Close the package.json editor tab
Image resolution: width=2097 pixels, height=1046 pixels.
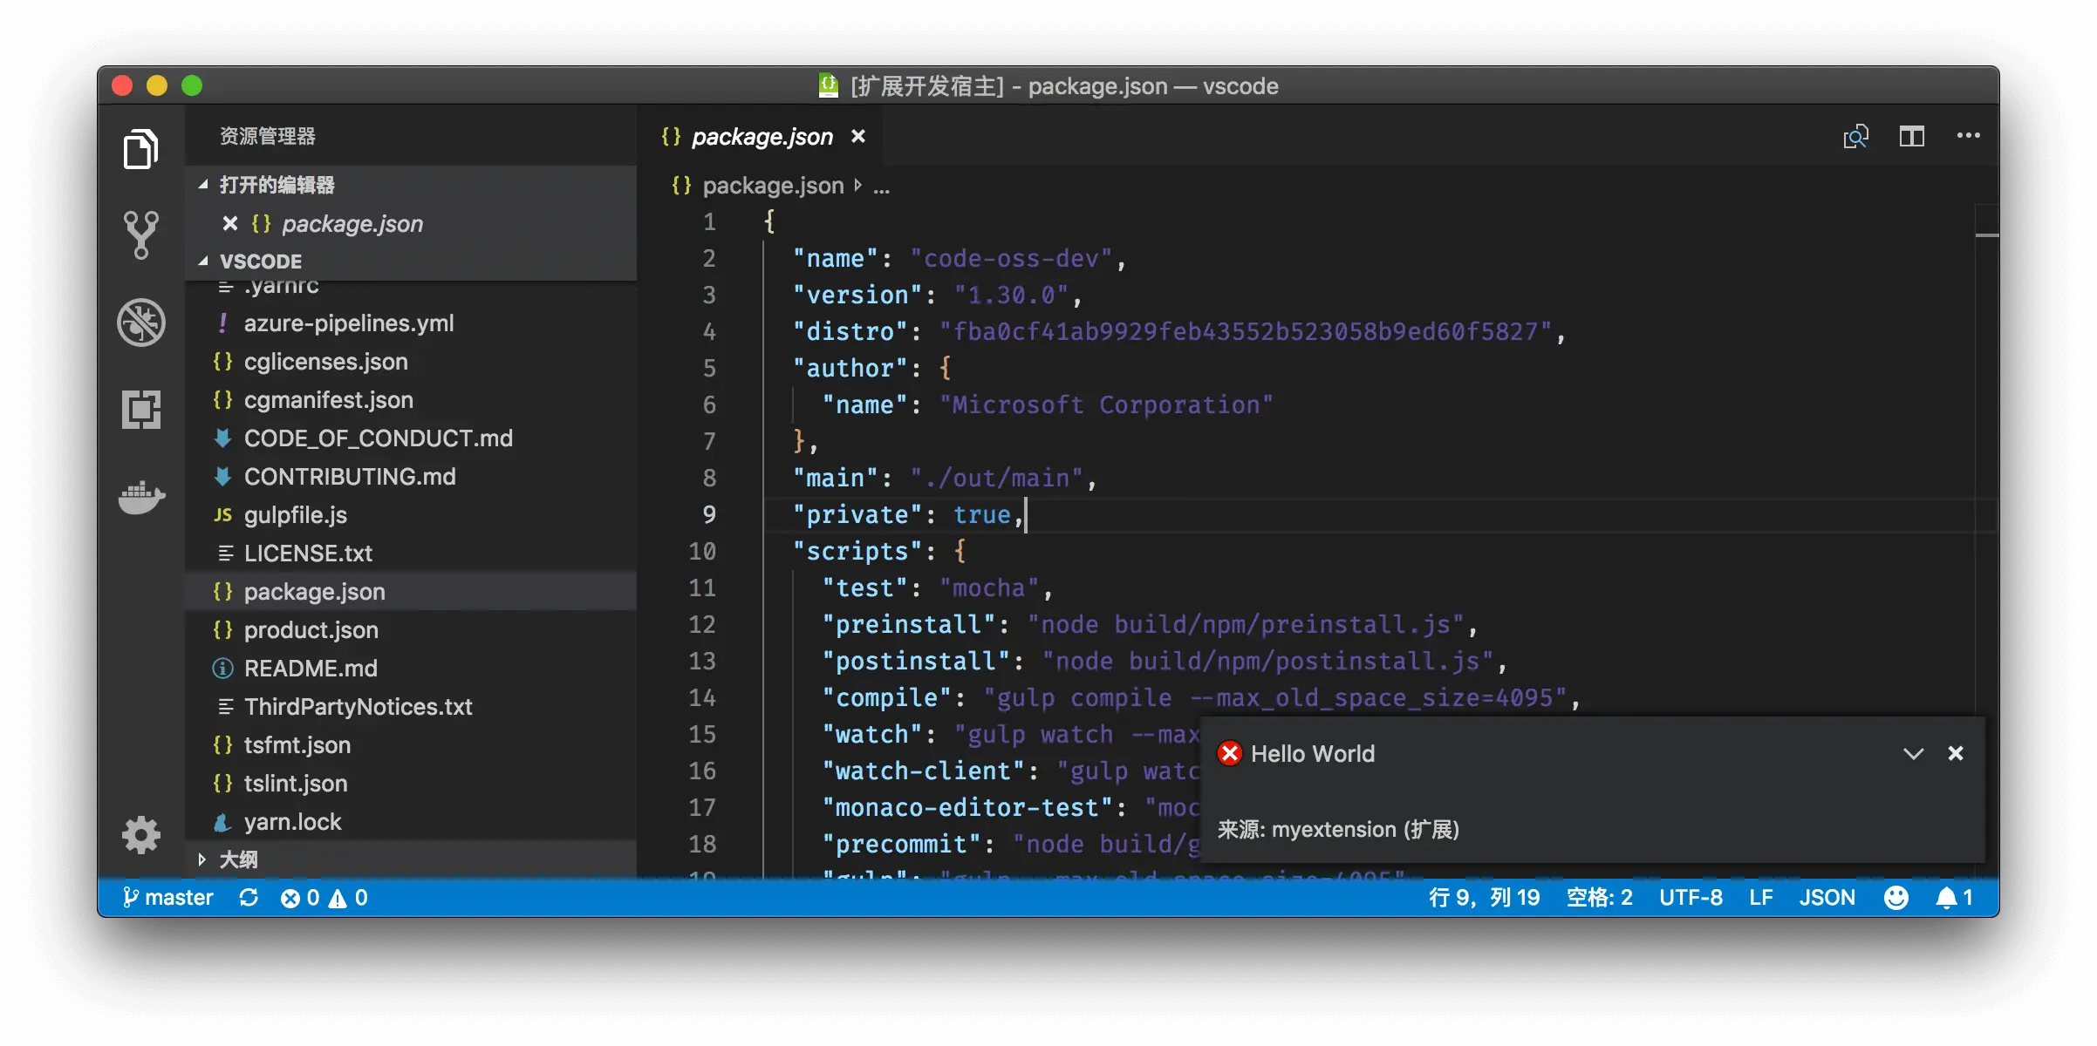point(858,136)
